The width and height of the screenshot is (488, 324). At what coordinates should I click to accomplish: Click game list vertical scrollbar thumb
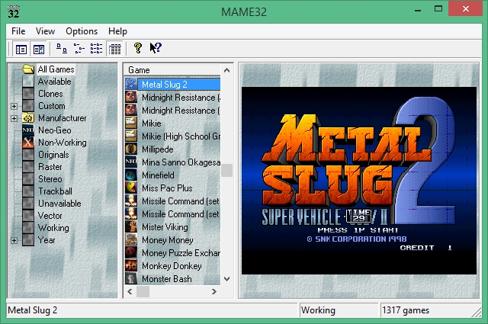(x=227, y=170)
